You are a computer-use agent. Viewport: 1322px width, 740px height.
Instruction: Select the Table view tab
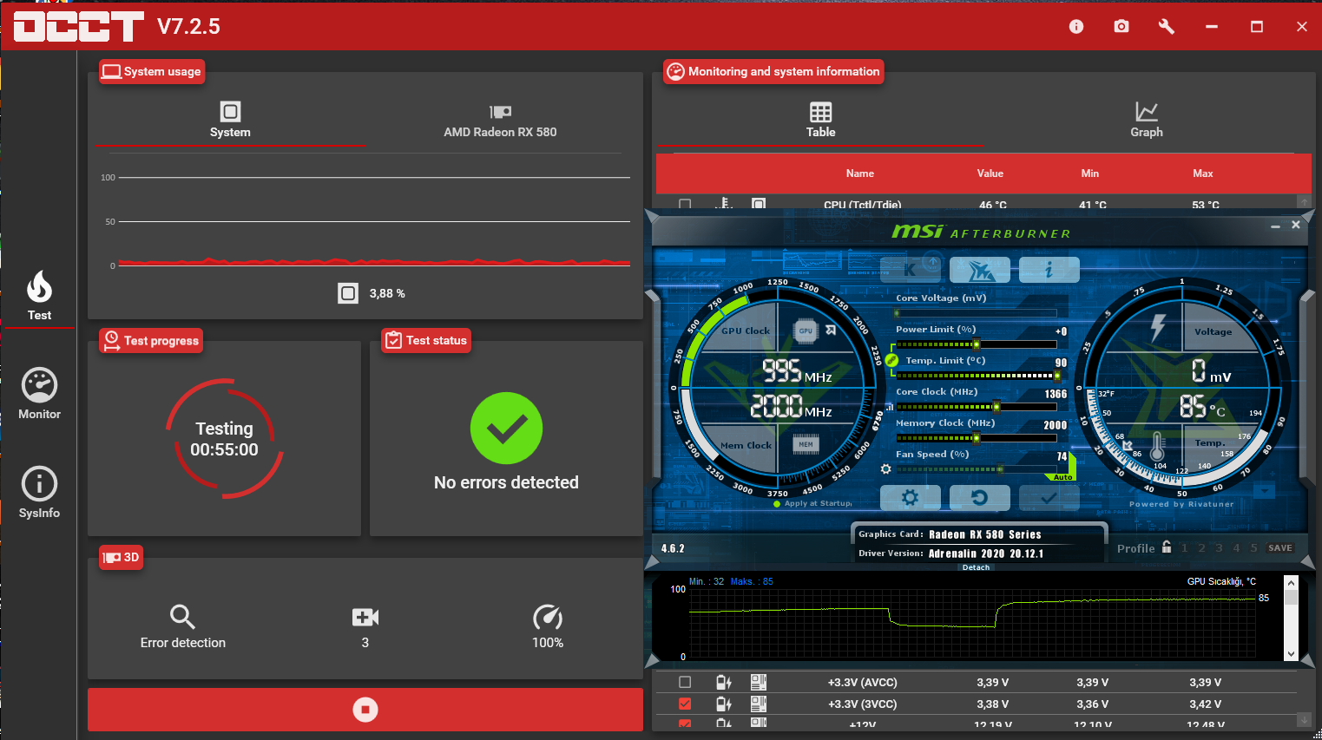(x=820, y=120)
